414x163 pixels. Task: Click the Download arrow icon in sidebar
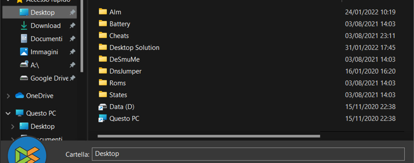pyautogui.click(x=24, y=26)
